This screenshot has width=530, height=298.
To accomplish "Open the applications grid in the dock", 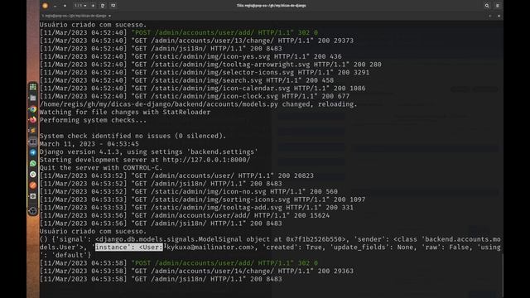I will point(33,87).
